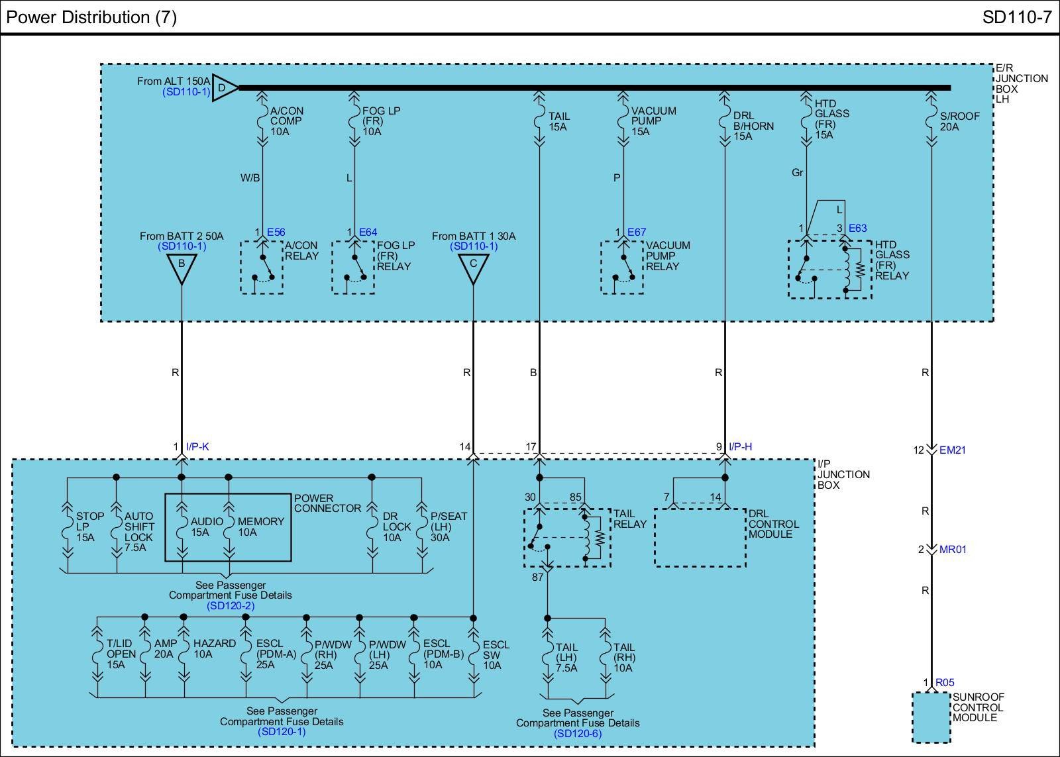Follow the SD120-2 passenger compartment fuse link
This screenshot has height=757, width=1060.
click(x=230, y=605)
